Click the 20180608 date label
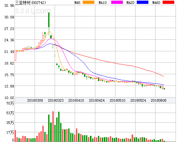 (158, 100)
